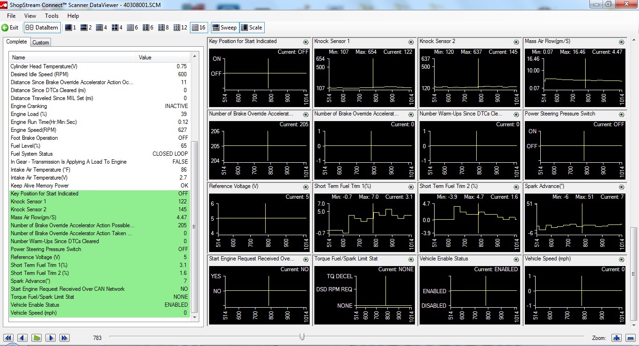Viewport: 639px width, 346px height.
Task: Select the 16-graph layout icon
Action: tap(199, 28)
